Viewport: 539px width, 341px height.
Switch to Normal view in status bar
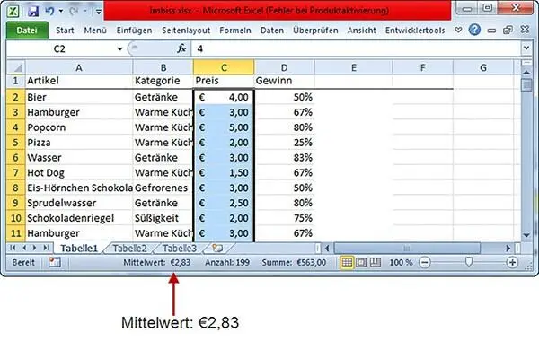[x=347, y=263]
